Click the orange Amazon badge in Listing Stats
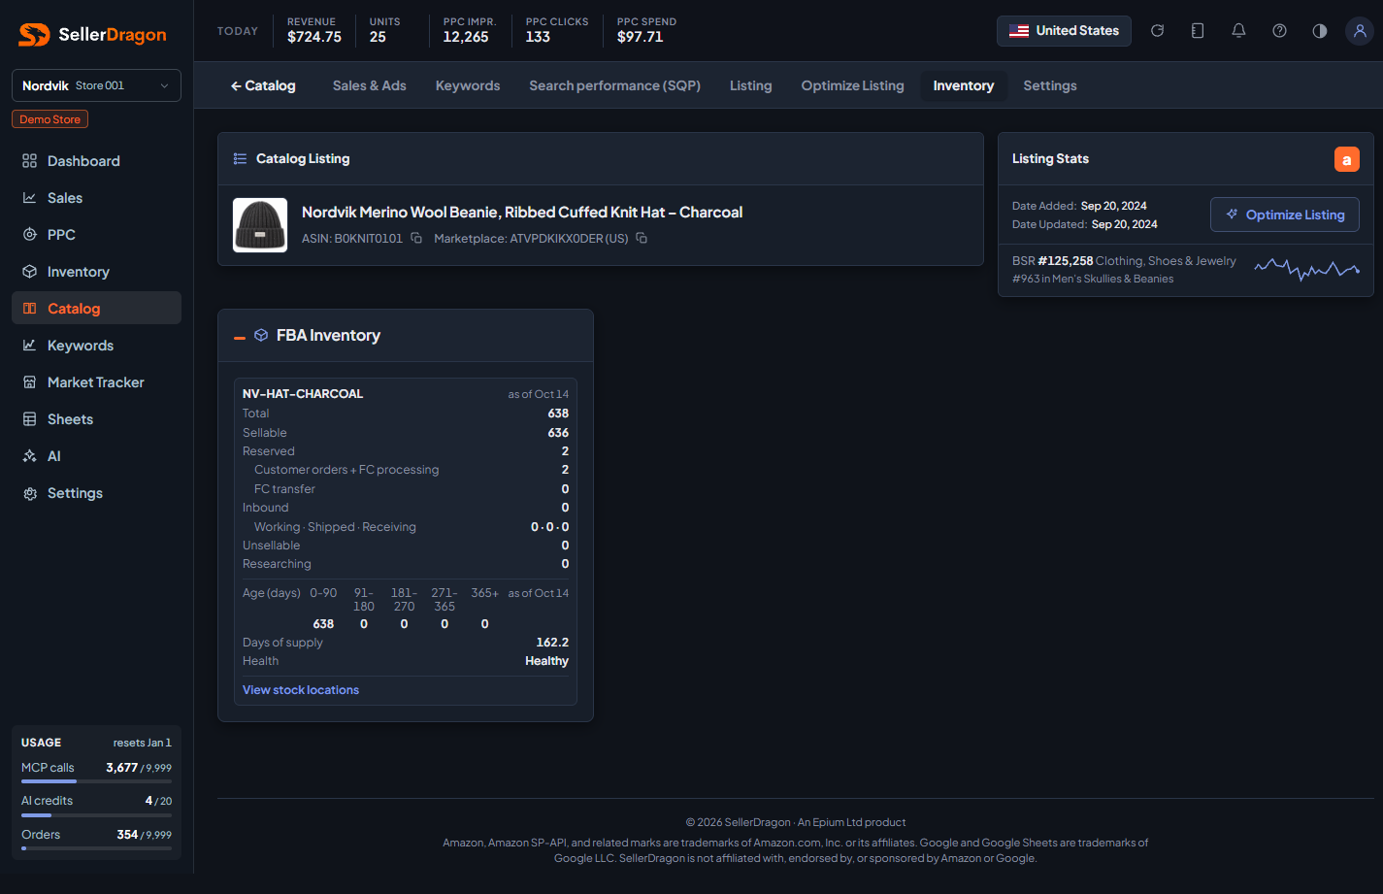Screen dimensions: 1383x894 click(x=1347, y=159)
